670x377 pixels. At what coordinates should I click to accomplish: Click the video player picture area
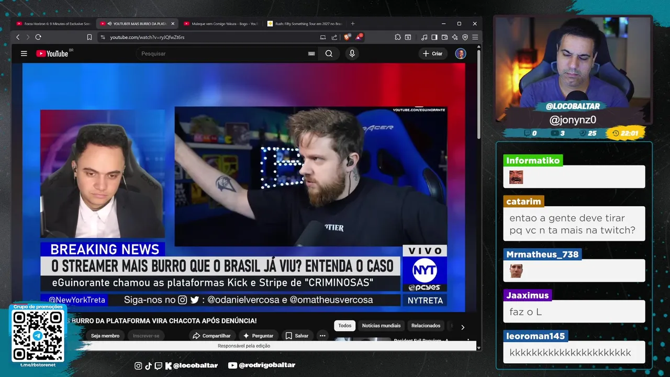point(243,187)
